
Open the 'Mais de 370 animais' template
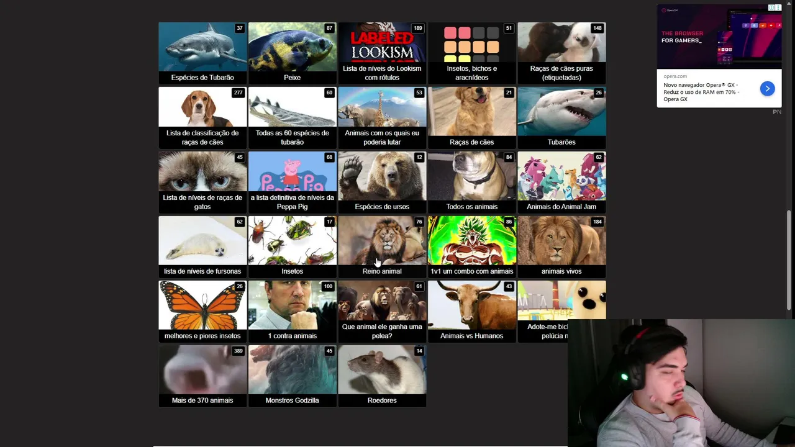(202, 376)
